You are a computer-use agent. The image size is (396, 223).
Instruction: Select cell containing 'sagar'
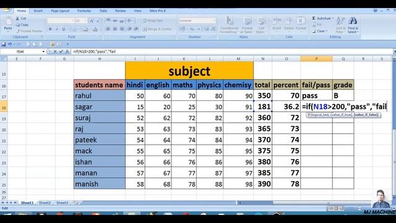pyautogui.click(x=100, y=107)
